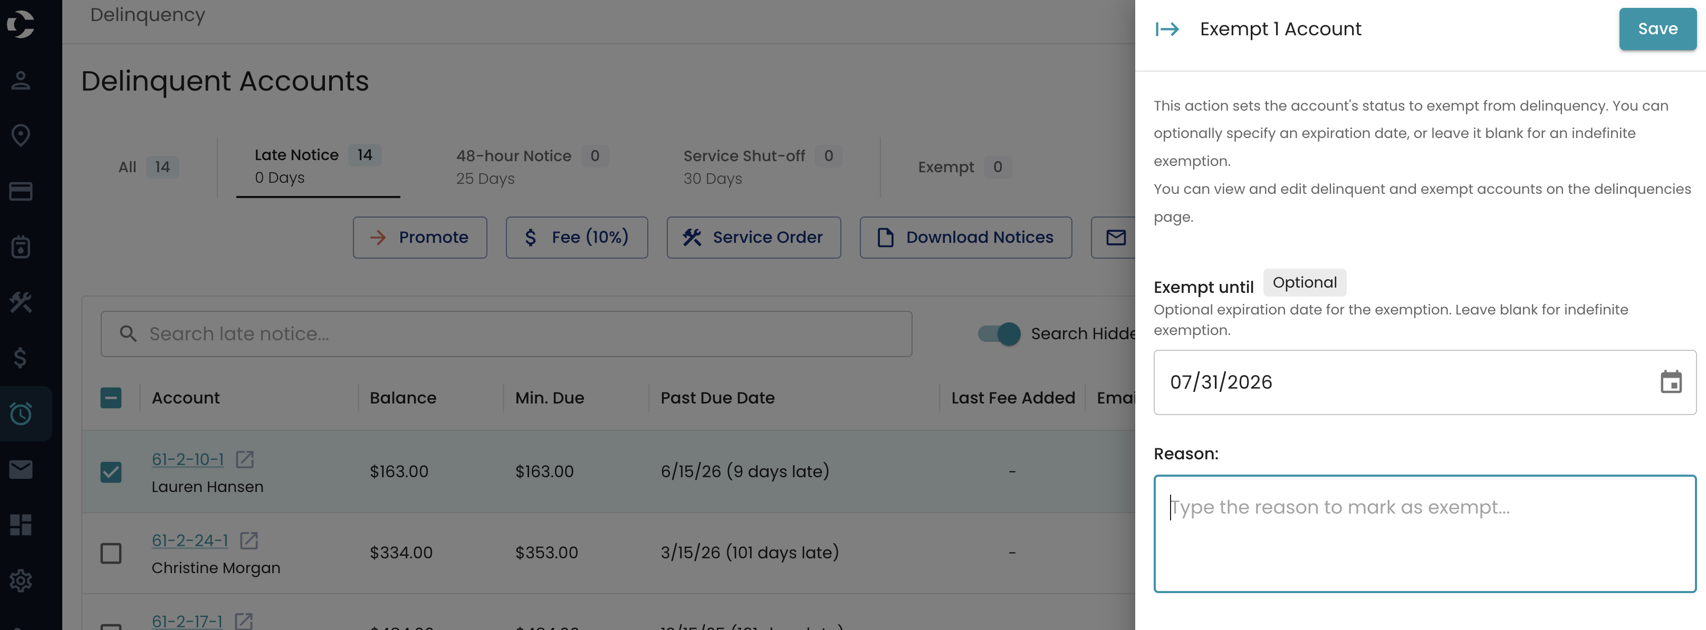Click the Delinquency breadcrumb title
This screenshot has width=1706, height=630.
pyautogui.click(x=148, y=15)
